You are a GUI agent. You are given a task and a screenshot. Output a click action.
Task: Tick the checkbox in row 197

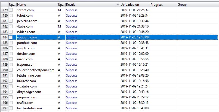(x=11, y=108)
